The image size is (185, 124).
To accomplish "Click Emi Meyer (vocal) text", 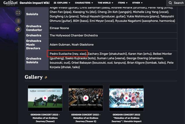I will (102, 21).
